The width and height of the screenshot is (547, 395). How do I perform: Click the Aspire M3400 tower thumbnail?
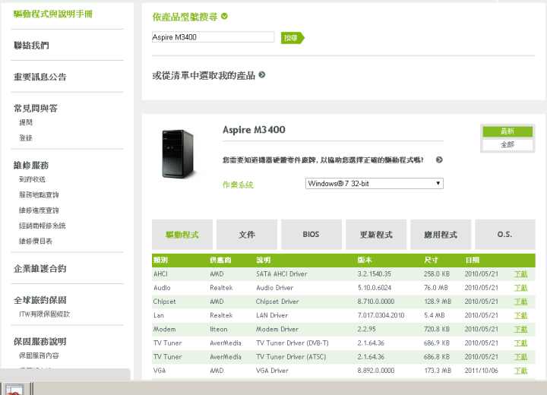click(178, 154)
